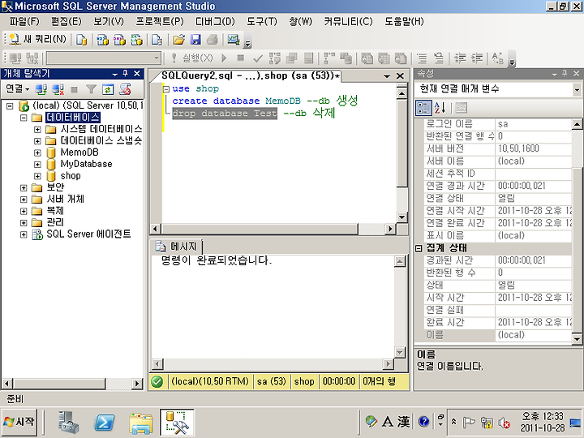Click the Activity Monitor icon
This screenshot has height=438, width=584.
tap(234, 39)
